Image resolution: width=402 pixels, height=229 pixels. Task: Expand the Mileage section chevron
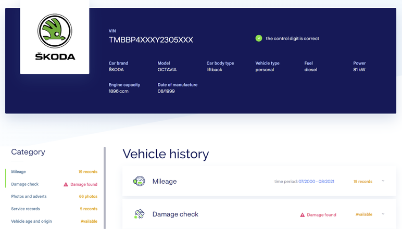(383, 181)
